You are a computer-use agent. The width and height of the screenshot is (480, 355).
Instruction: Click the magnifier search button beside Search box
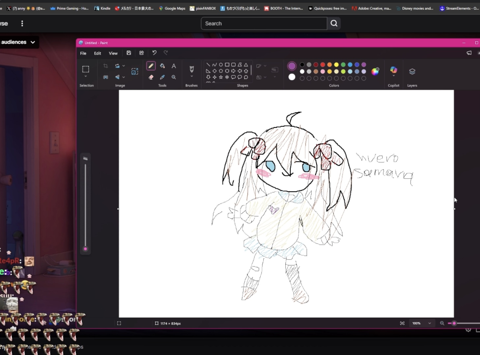pos(334,23)
